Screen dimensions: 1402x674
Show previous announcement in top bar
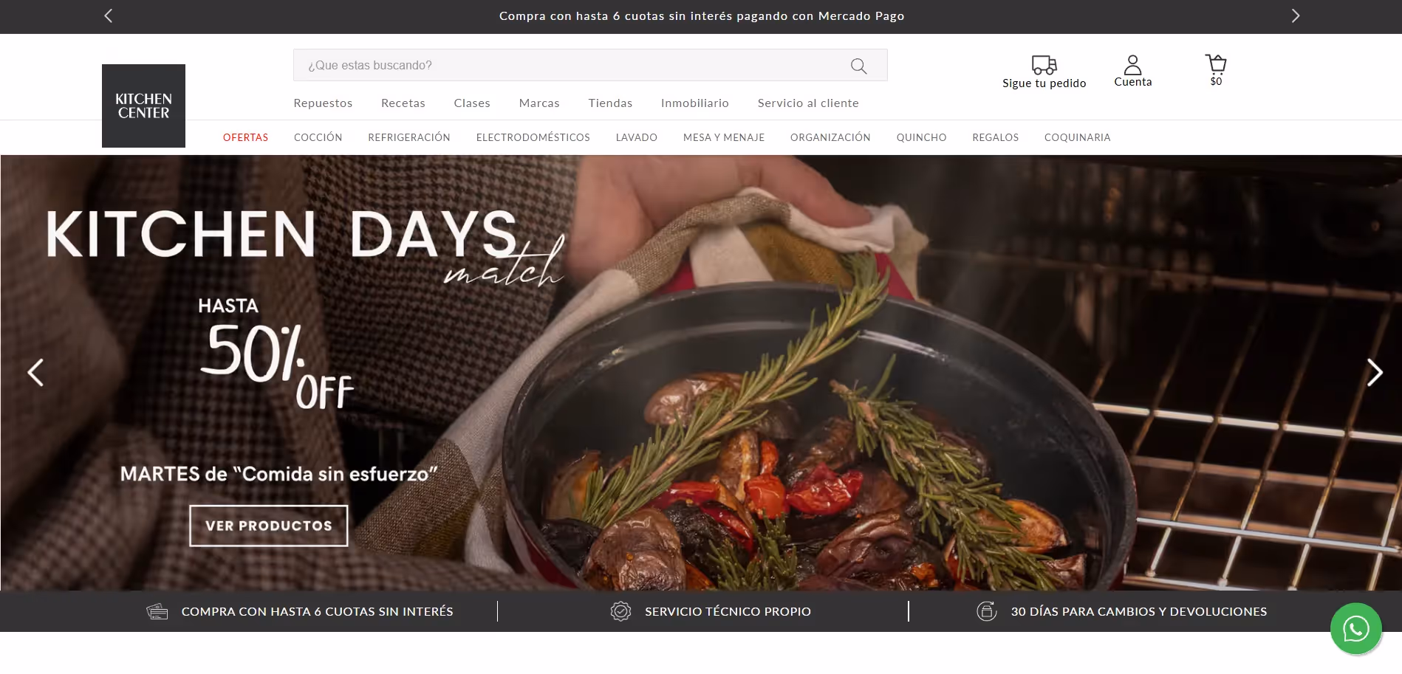click(109, 16)
